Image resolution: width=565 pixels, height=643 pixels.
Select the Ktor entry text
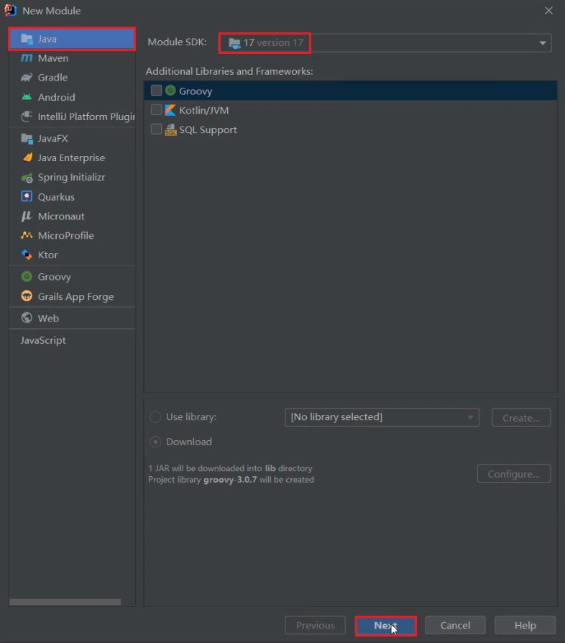coord(48,255)
